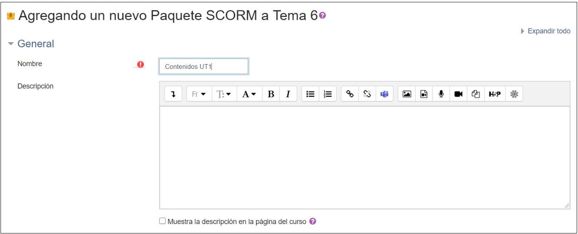This screenshot has width=578, height=234.
Task: Open help next to the SCORM title
Action: click(322, 16)
